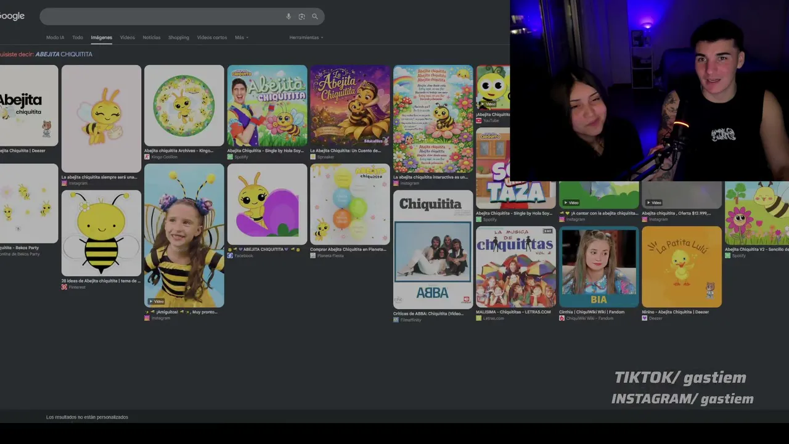Click the magnifying glass search button
This screenshot has width=789, height=444.
pos(315,17)
